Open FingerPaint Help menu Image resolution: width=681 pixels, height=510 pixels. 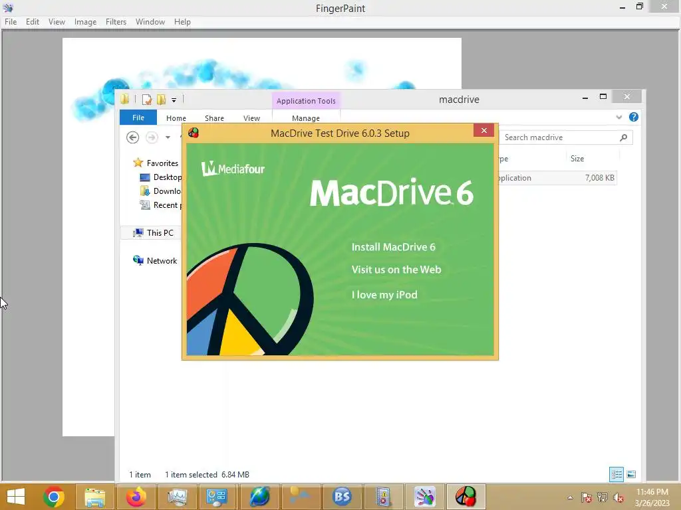coord(182,22)
